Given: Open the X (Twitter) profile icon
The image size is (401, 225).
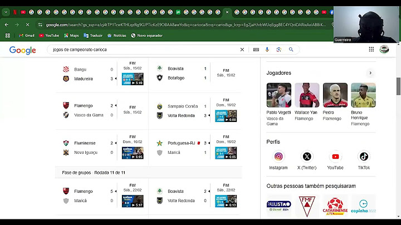Looking at the screenshot, I should [x=307, y=156].
